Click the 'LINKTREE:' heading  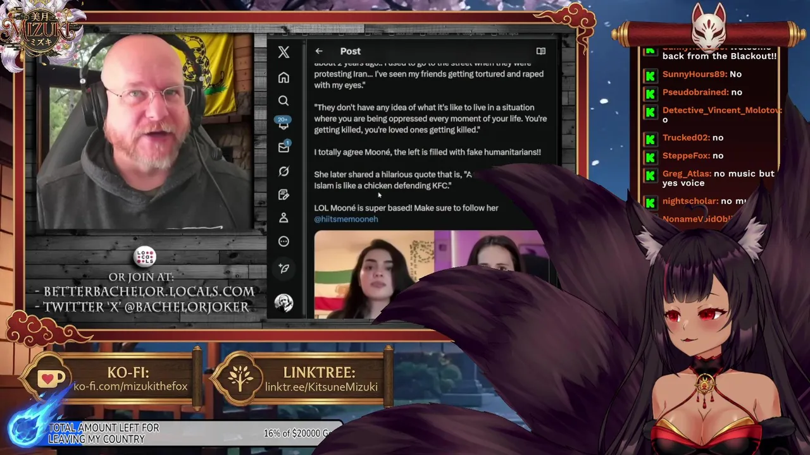(319, 372)
